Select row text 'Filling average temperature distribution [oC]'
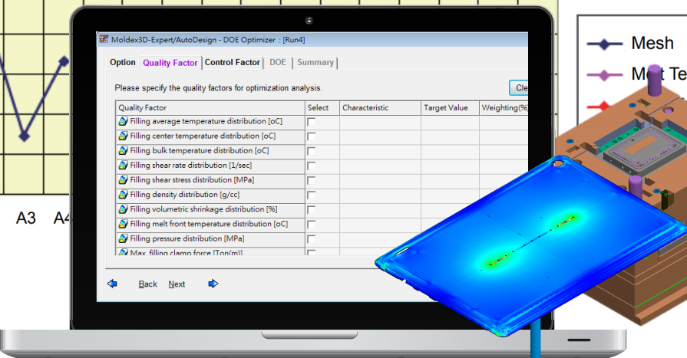The width and height of the screenshot is (687, 358). tap(206, 121)
